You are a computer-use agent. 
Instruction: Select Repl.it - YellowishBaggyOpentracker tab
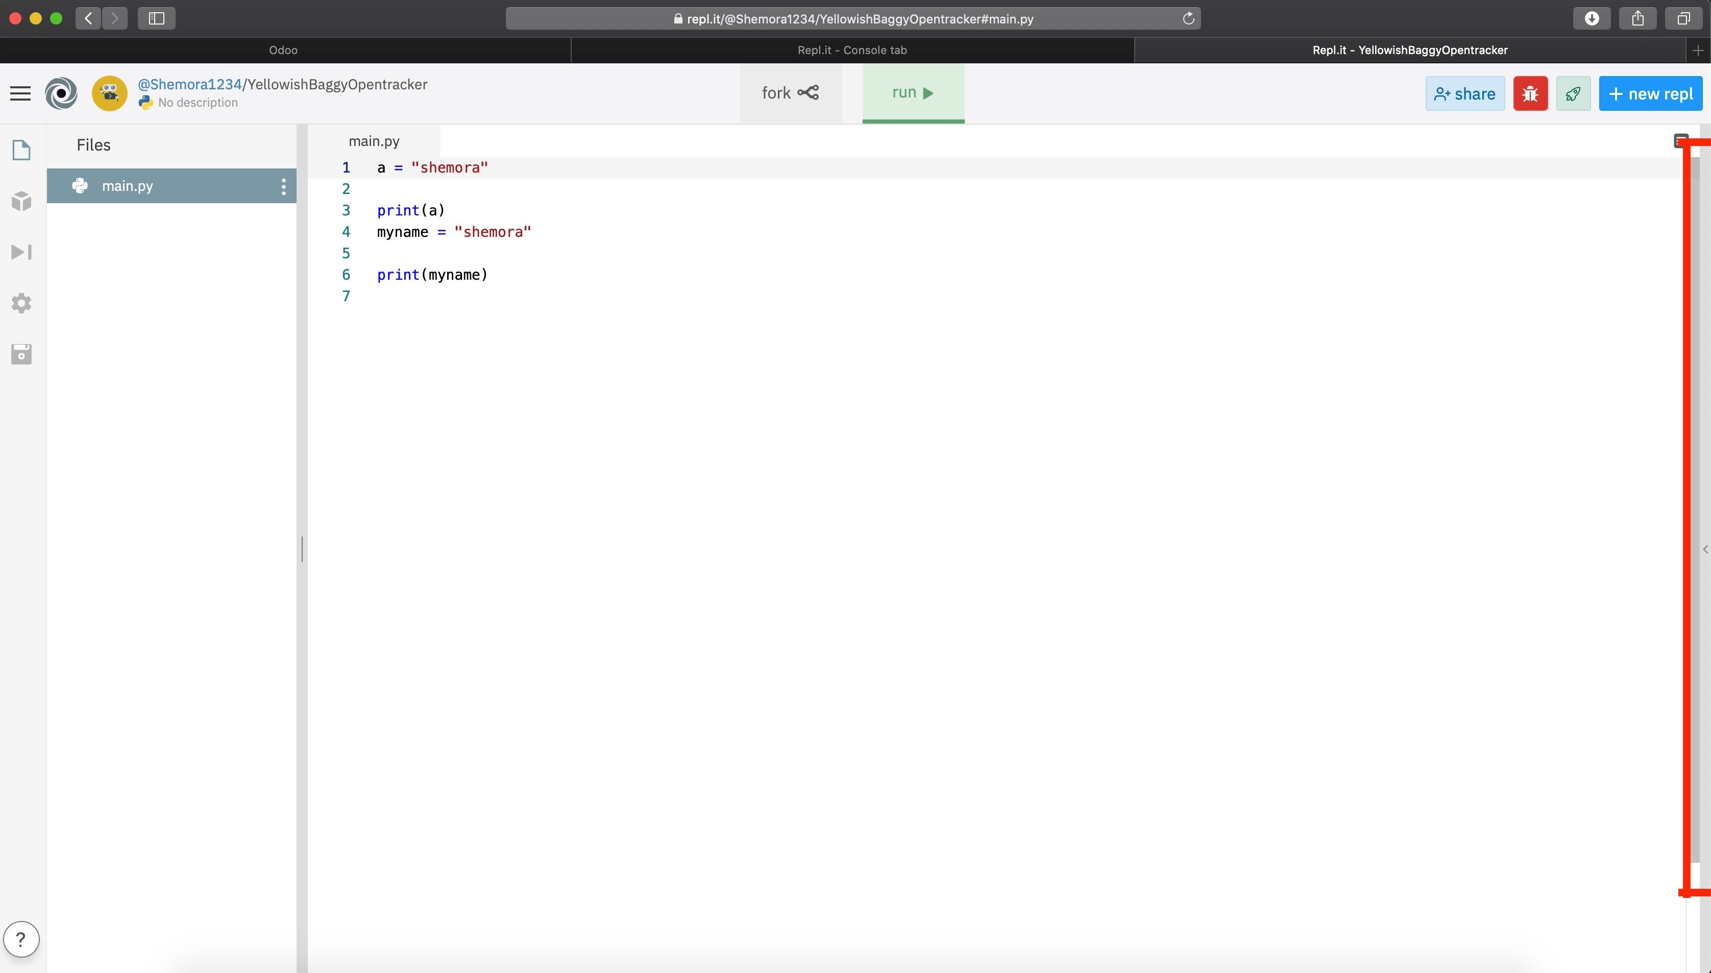click(x=1410, y=50)
